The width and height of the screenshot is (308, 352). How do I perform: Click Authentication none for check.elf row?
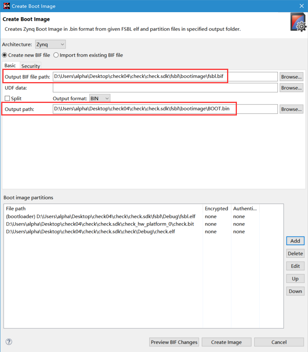(239, 232)
